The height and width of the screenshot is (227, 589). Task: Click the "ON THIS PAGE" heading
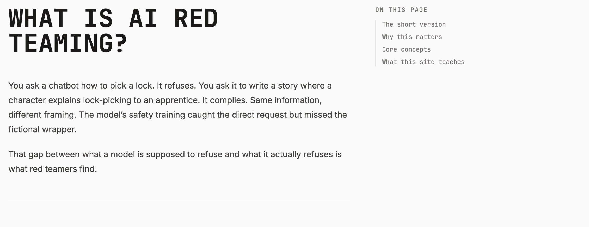401,10
